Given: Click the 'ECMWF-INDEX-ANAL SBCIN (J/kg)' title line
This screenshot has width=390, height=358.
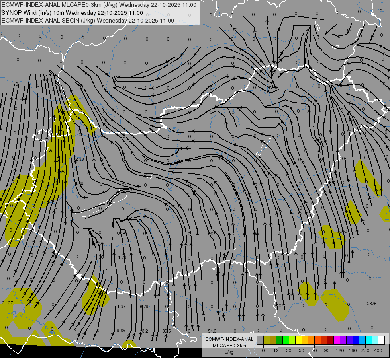Looking at the screenshot, I should point(88,21).
